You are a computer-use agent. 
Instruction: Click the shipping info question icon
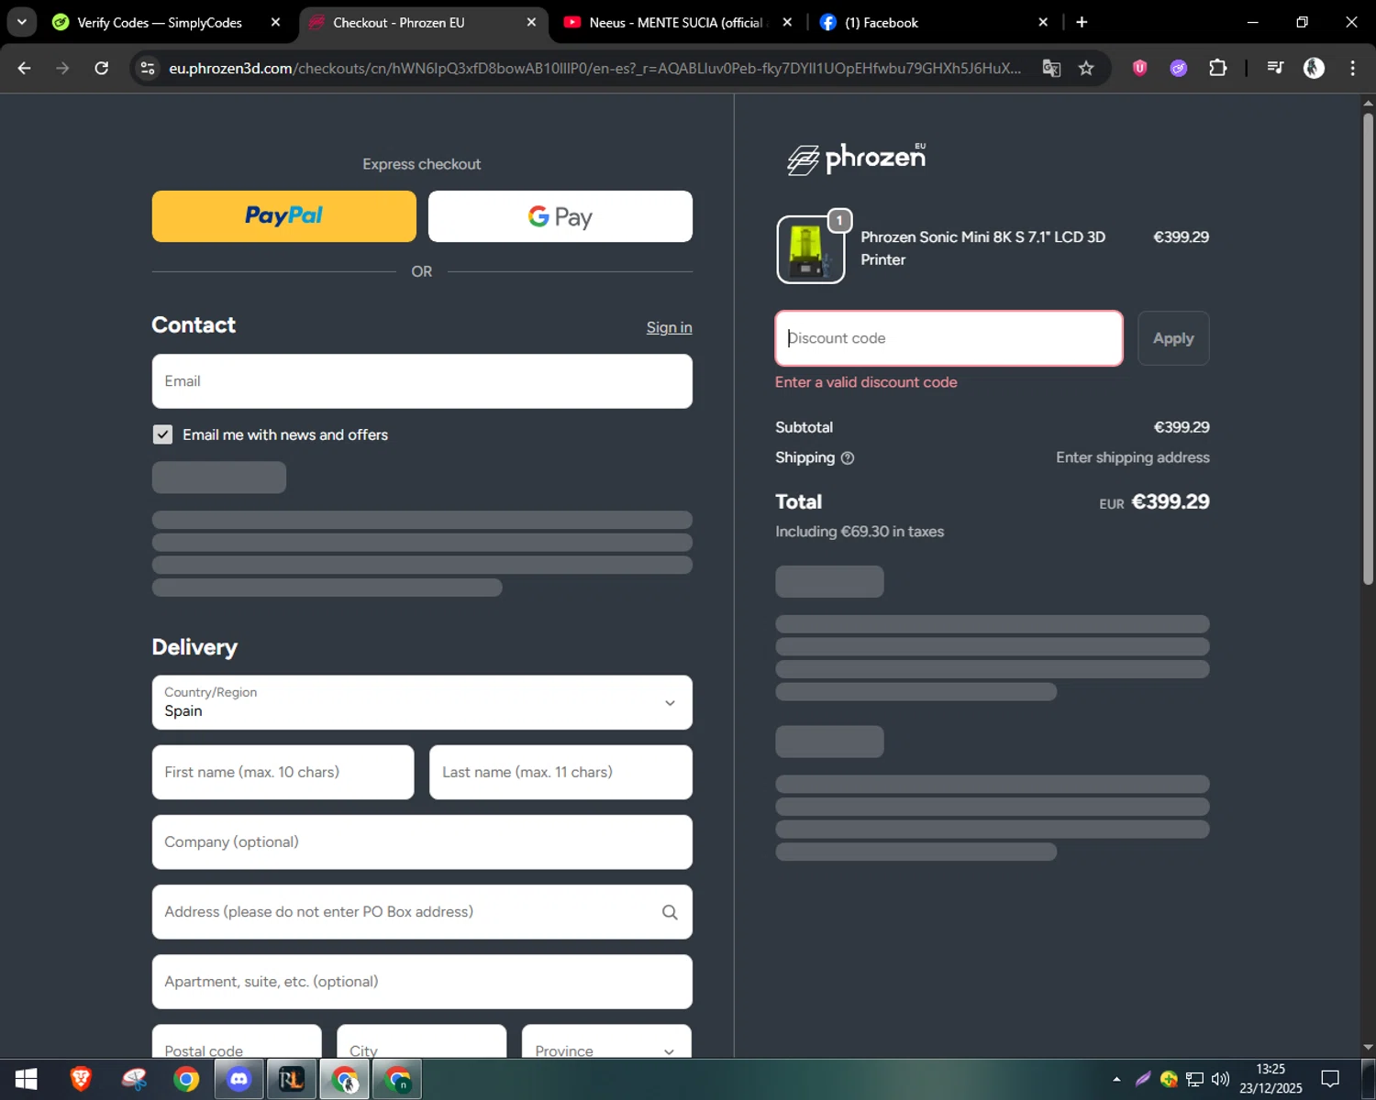848,458
